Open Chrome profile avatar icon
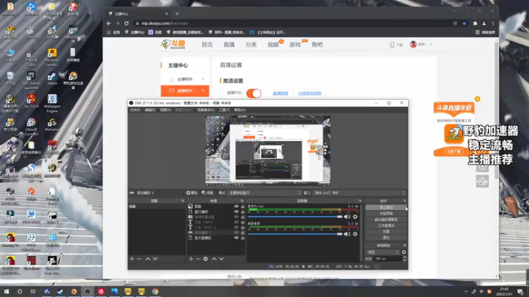Screen dimensions: 529x297 pos(484,23)
